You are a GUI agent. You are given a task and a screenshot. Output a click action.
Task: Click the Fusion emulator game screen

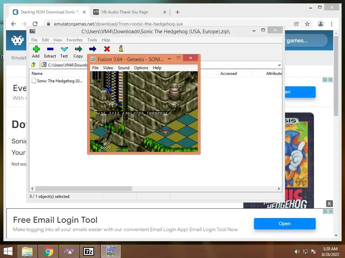tap(144, 112)
